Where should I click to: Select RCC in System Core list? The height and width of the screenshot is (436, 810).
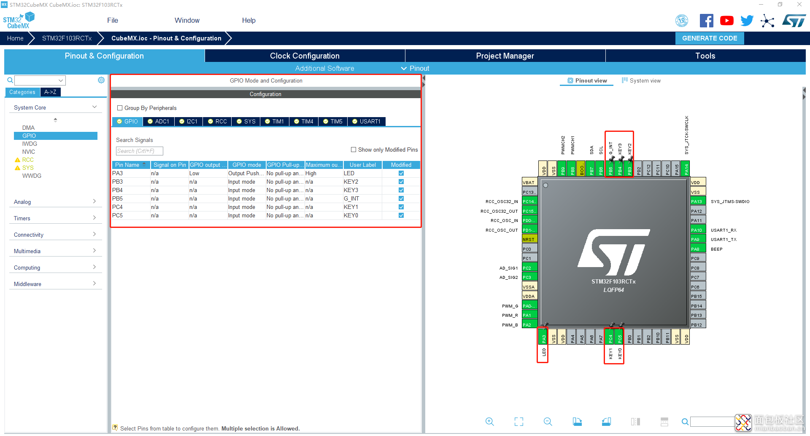coord(28,160)
